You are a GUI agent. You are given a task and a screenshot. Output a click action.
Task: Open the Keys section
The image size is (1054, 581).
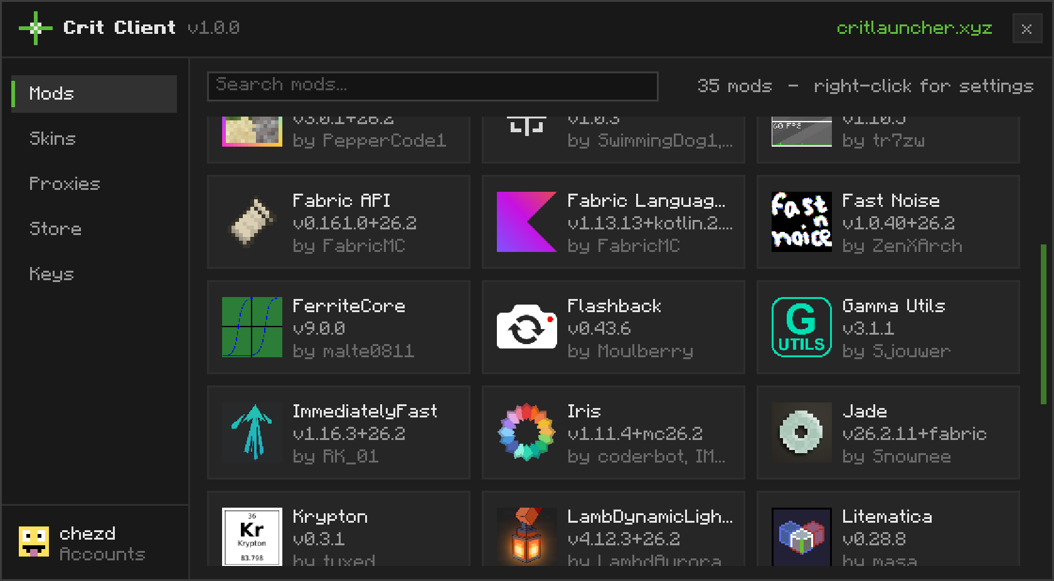click(x=94, y=275)
